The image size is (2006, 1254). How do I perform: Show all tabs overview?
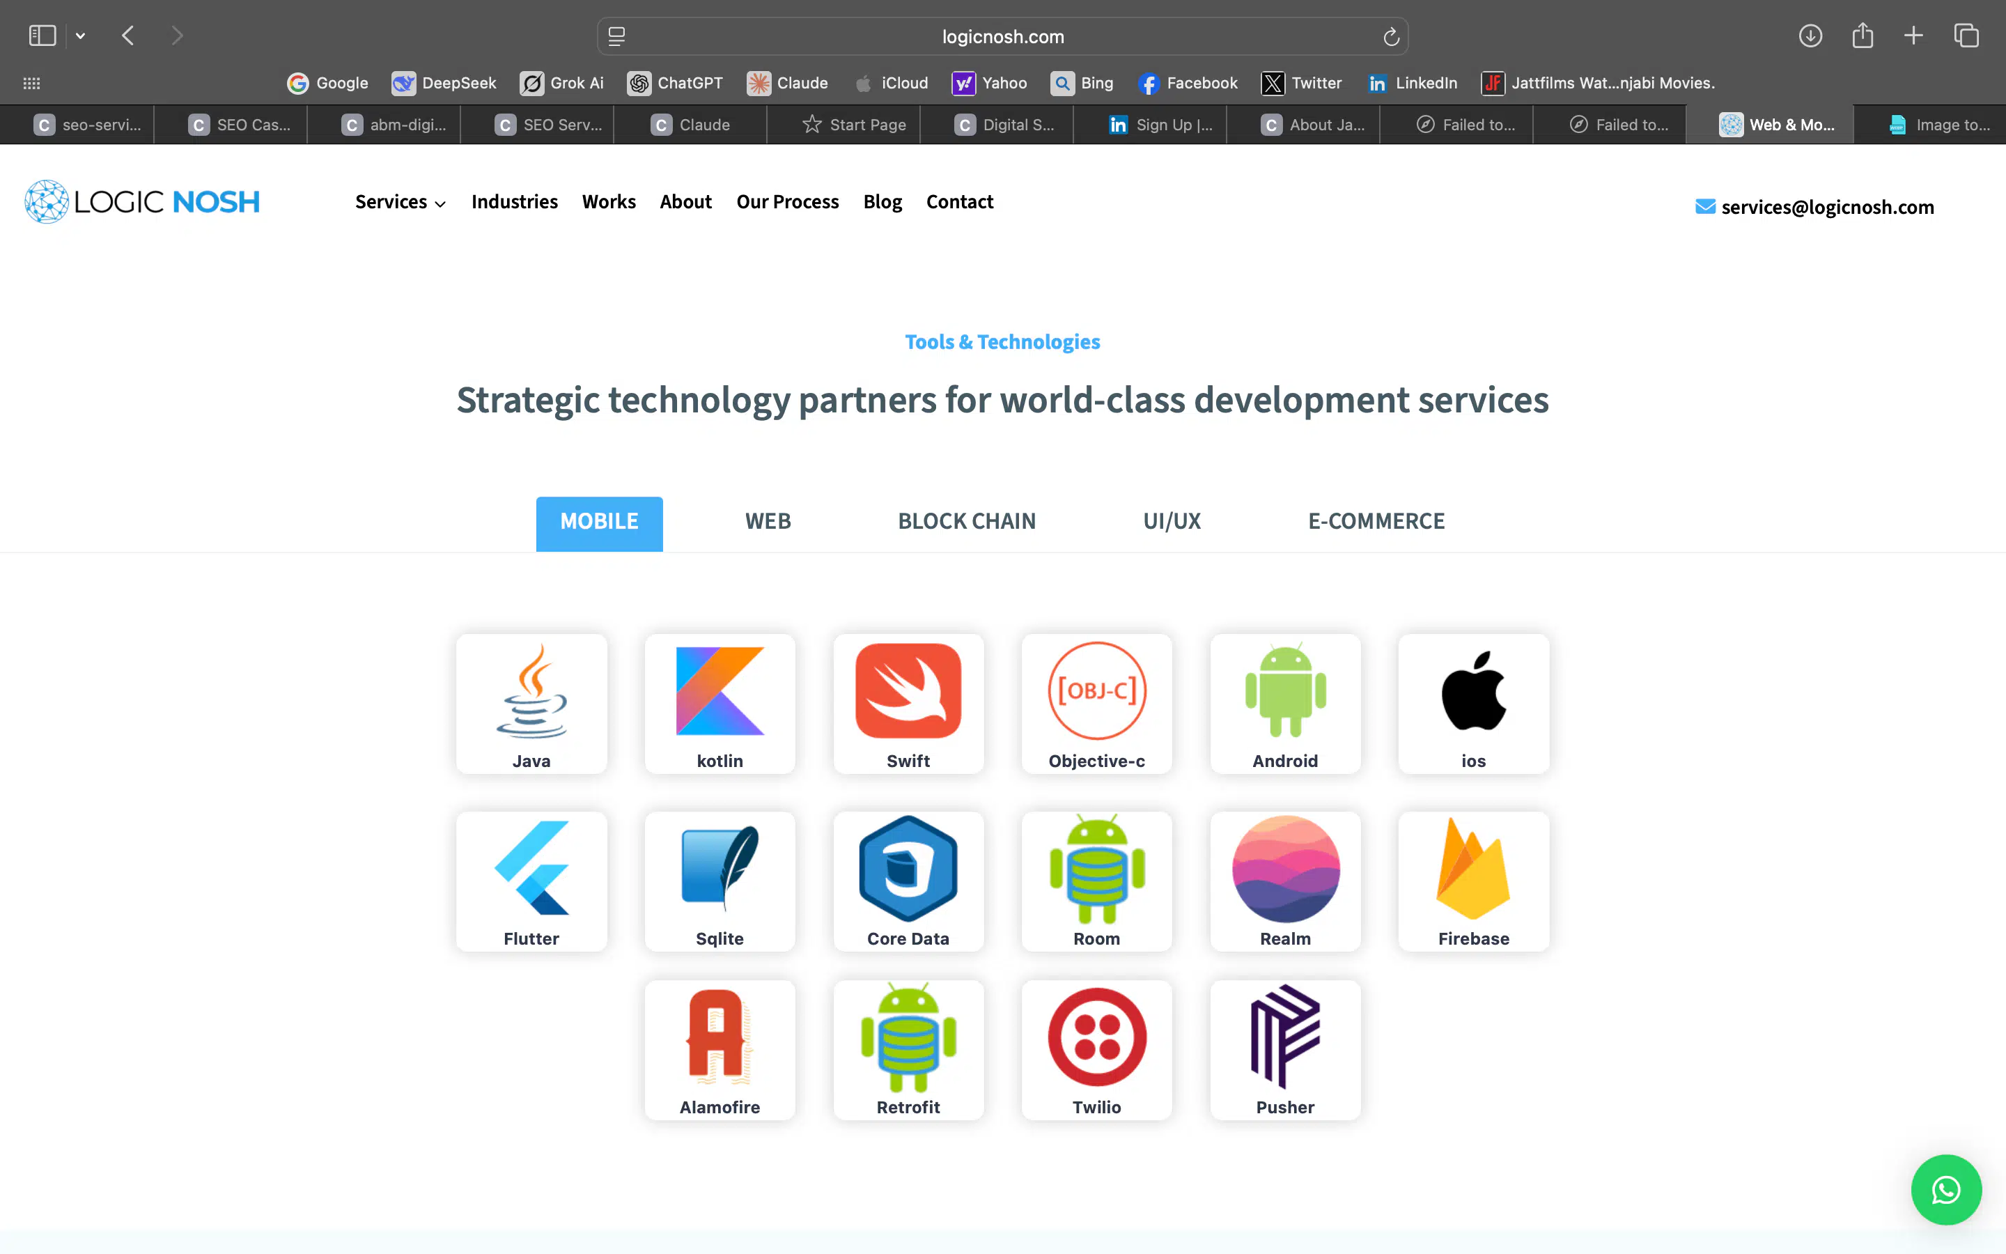pos(1966,36)
